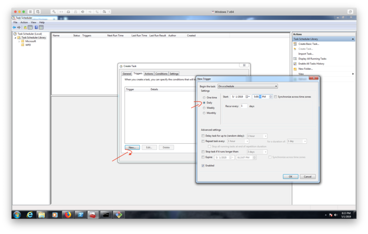Enable the Repeat task every checkbox

point(203,141)
